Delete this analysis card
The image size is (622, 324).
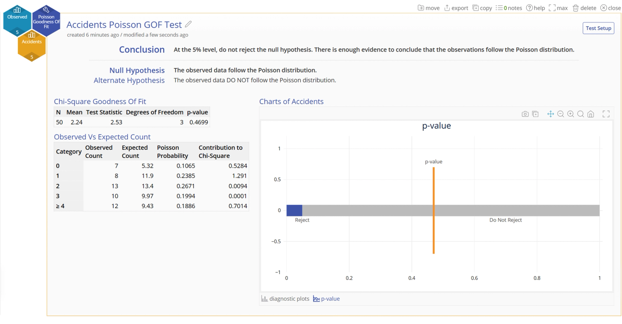click(x=584, y=8)
